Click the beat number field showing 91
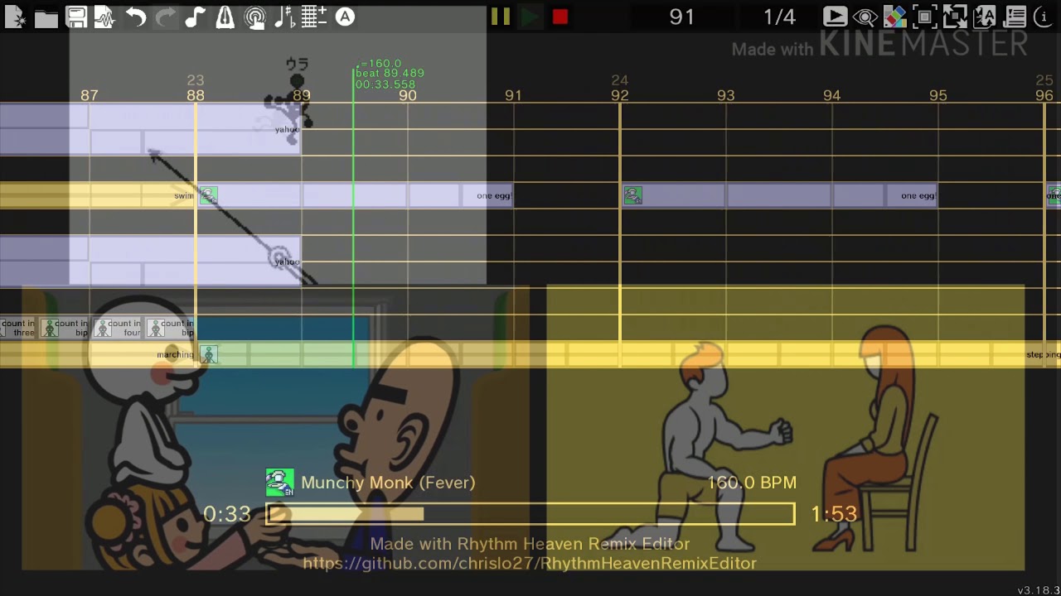This screenshot has height=596, width=1061. point(681,17)
